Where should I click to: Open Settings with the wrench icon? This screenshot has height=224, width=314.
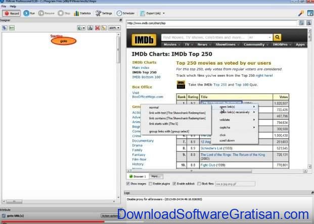tap(104, 13)
